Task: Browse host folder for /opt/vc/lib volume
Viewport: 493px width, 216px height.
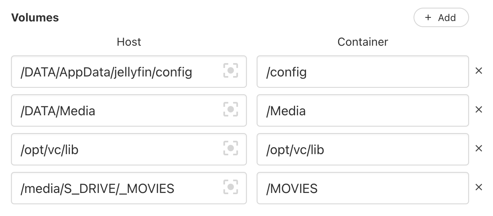Action: (230, 148)
